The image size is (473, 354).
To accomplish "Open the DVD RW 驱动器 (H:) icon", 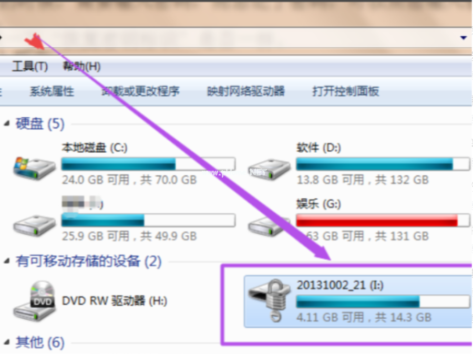I will [x=34, y=300].
